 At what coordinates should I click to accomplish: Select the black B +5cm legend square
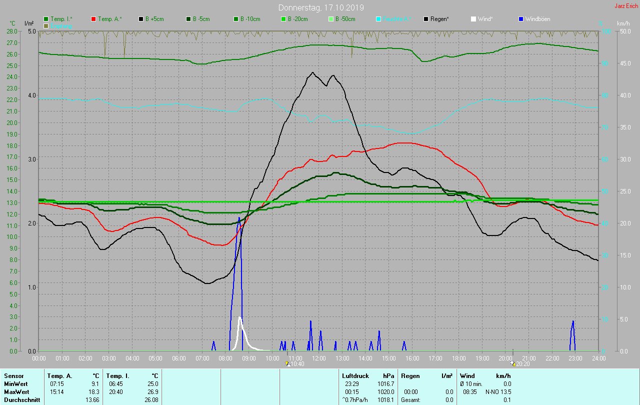(141, 19)
